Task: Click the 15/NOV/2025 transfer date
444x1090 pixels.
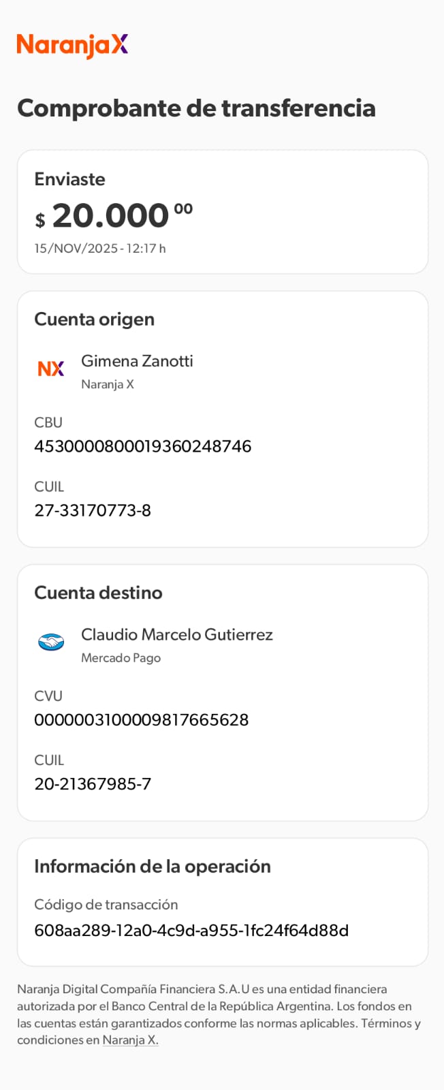Action: (x=100, y=249)
